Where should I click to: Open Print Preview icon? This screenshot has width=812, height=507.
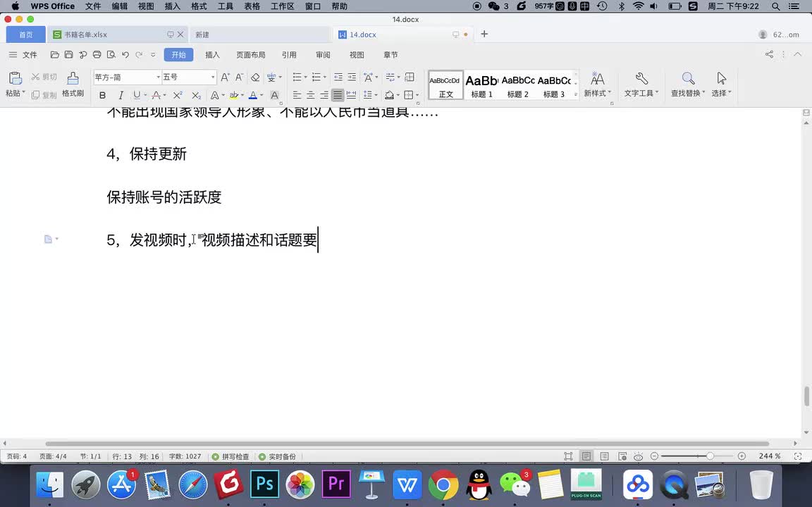click(111, 55)
